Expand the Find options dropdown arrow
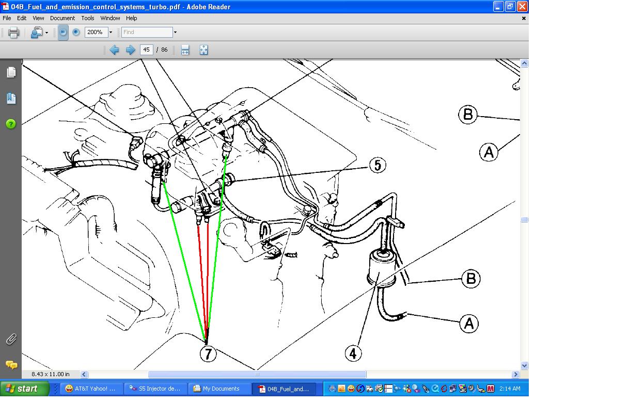This screenshot has height=419, width=629. coord(175,32)
